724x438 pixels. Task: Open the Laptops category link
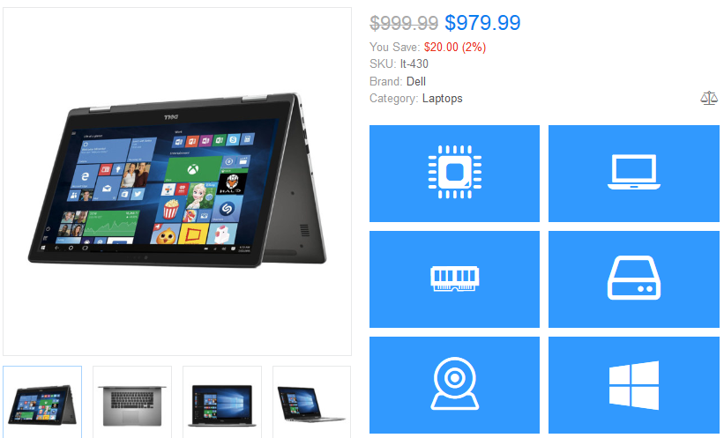point(442,99)
